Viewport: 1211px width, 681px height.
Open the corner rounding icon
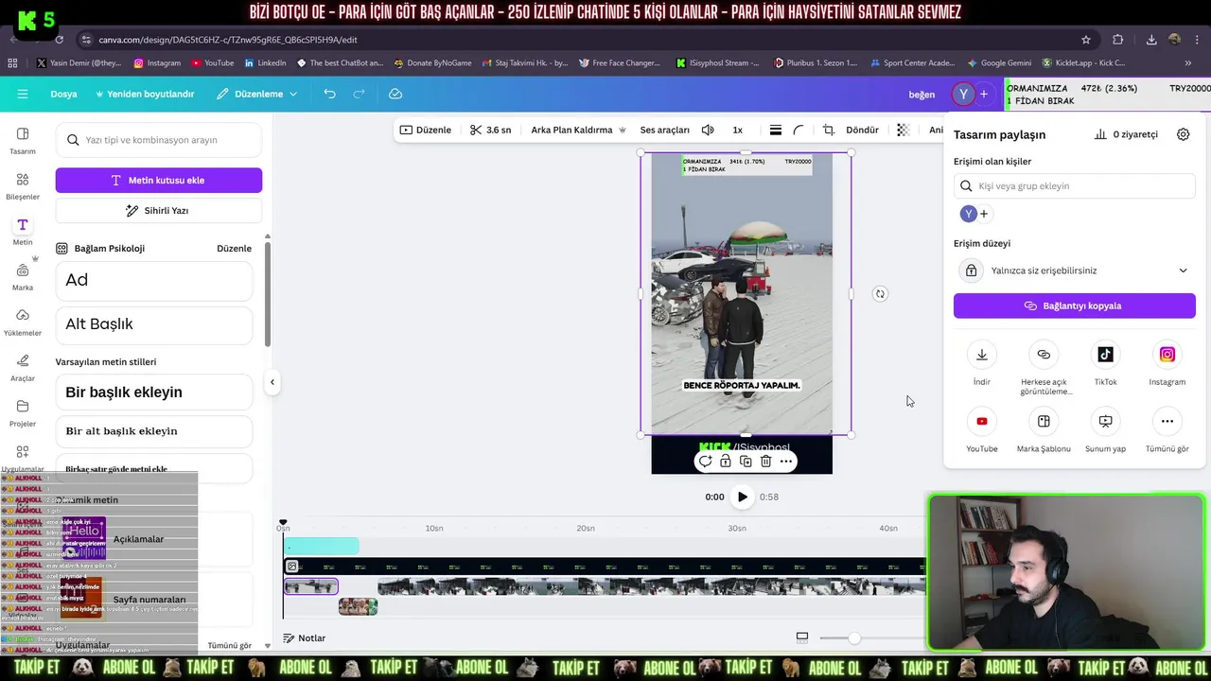click(799, 130)
